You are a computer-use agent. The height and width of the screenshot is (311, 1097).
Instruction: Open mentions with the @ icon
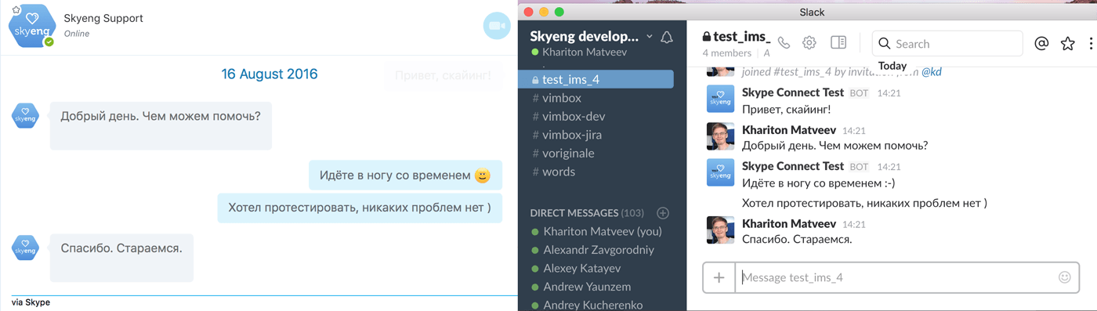(x=1041, y=44)
